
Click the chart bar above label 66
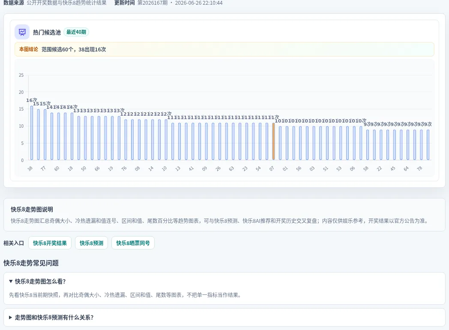pos(99,138)
